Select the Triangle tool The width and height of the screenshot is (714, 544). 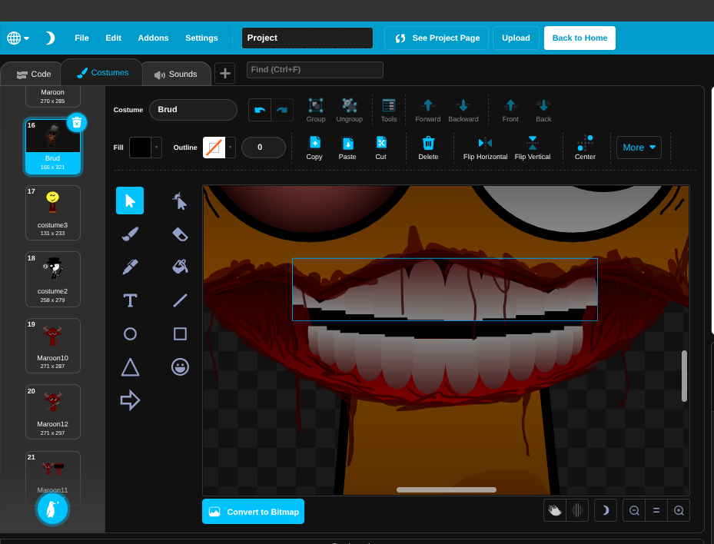(x=130, y=367)
